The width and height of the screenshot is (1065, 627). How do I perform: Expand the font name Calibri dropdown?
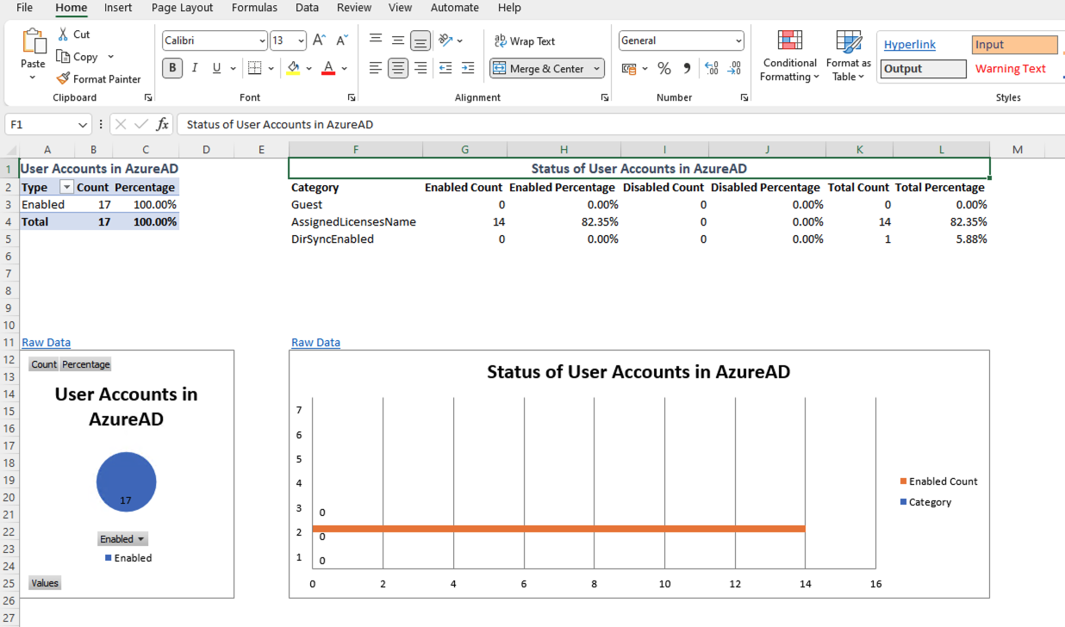(x=262, y=40)
